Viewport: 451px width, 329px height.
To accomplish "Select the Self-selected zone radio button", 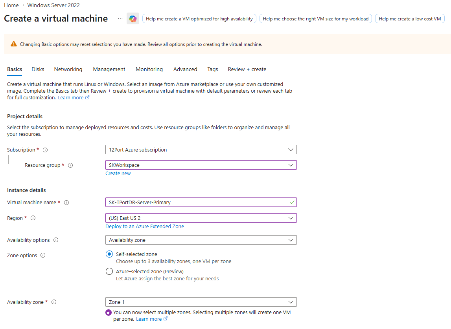I will [109, 254].
